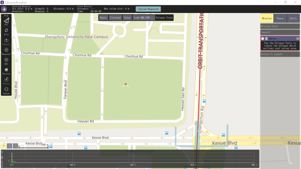This screenshot has height=169, width=301.
Task: Select the Takeoff tool
Action: [6, 41]
